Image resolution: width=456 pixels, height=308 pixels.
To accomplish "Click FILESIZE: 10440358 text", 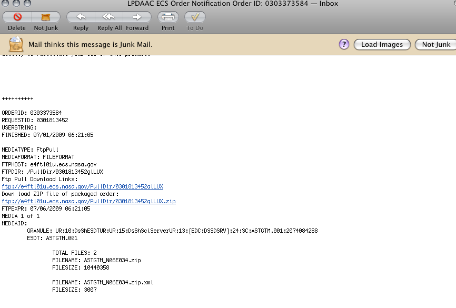I will (81, 267).
